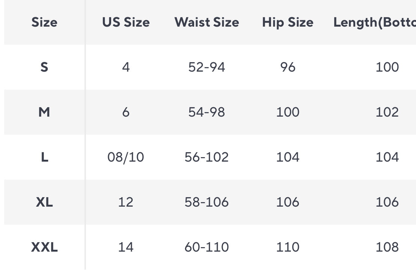Select waist value 54-98
Viewport: 416px width, 273px height.
coord(206,112)
